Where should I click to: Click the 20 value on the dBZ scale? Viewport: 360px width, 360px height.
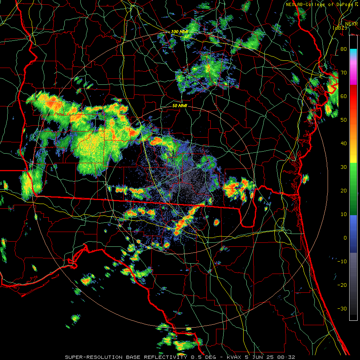coord(344,190)
